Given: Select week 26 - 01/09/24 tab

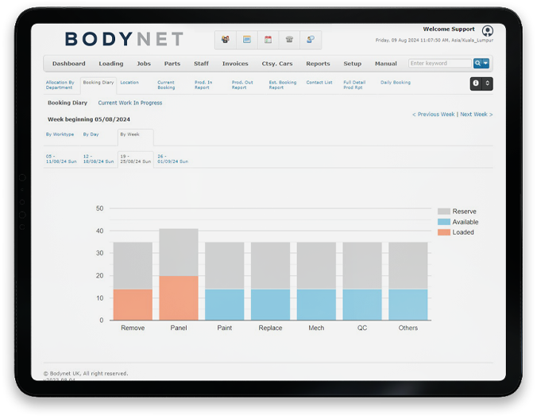Looking at the screenshot, I should coord(172,159).
